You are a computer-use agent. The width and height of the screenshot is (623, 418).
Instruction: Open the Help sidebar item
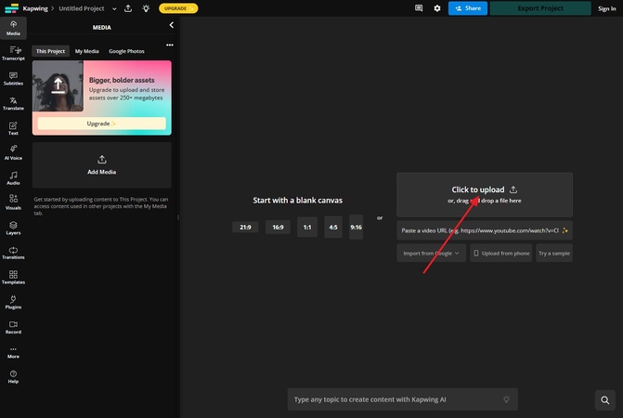point(13,377)
